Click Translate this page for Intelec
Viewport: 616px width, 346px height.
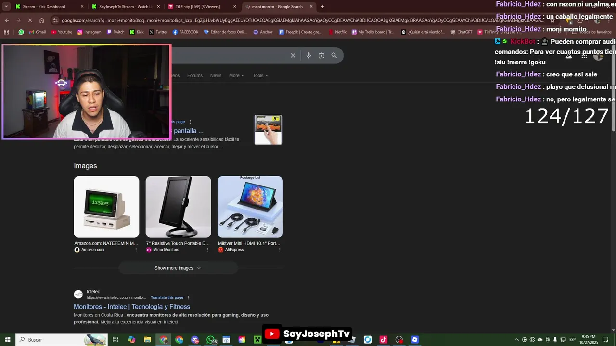click(x=167, y=297)
